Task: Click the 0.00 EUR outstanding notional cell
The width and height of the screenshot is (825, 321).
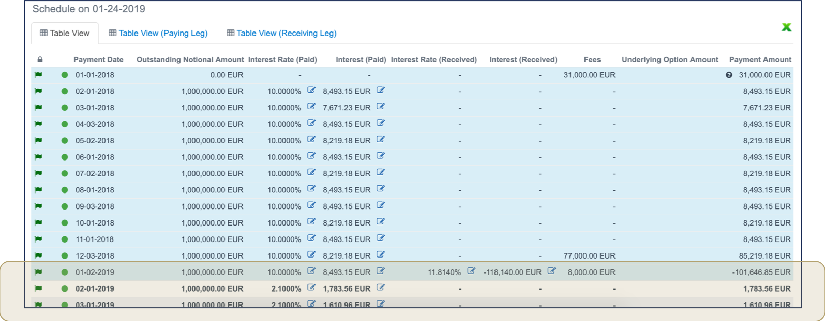Action: (227, 75)
